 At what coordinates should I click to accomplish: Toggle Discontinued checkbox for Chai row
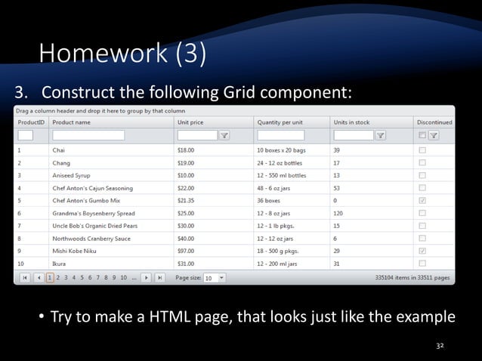click(422, 150)
